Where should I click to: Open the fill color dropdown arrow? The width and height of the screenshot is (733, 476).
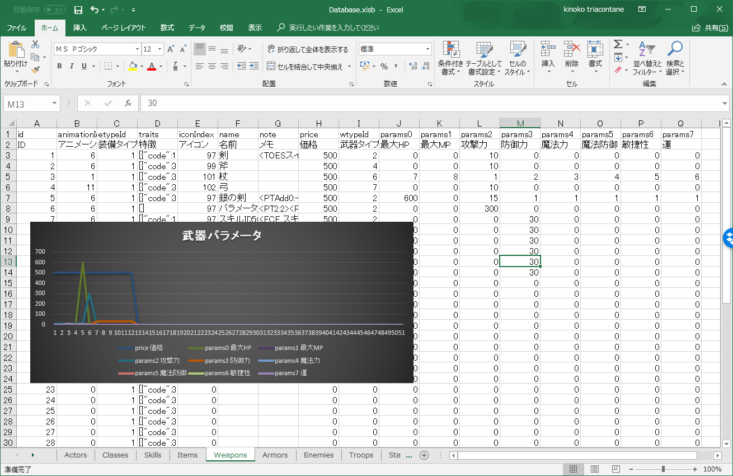pos(142,67)
